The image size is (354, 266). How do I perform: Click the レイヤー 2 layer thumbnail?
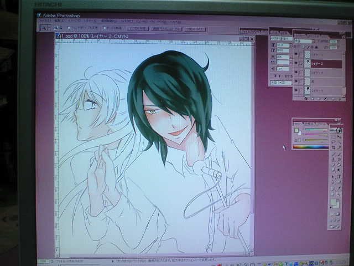click(308, 63)
